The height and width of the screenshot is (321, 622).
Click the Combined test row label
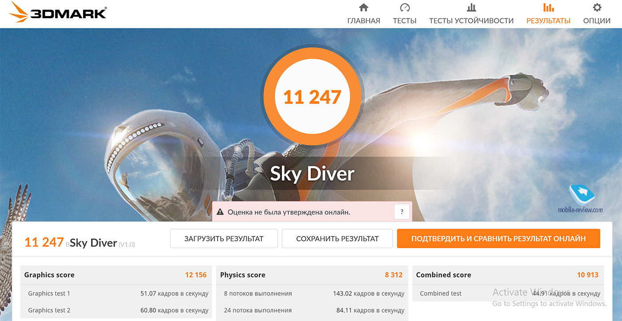[440, 293]
